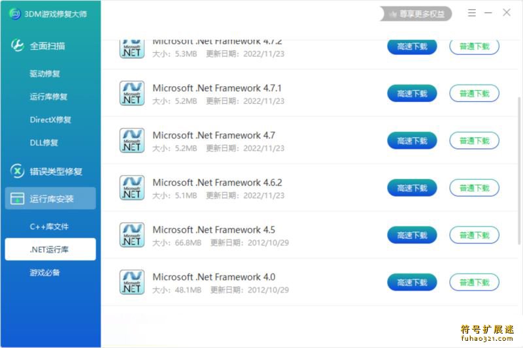Click 高速下载 for .Net Framework 4.7.1

click(412, 93)
